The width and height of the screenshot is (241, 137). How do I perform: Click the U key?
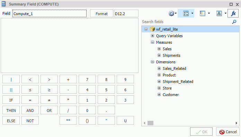click(125, 120)
